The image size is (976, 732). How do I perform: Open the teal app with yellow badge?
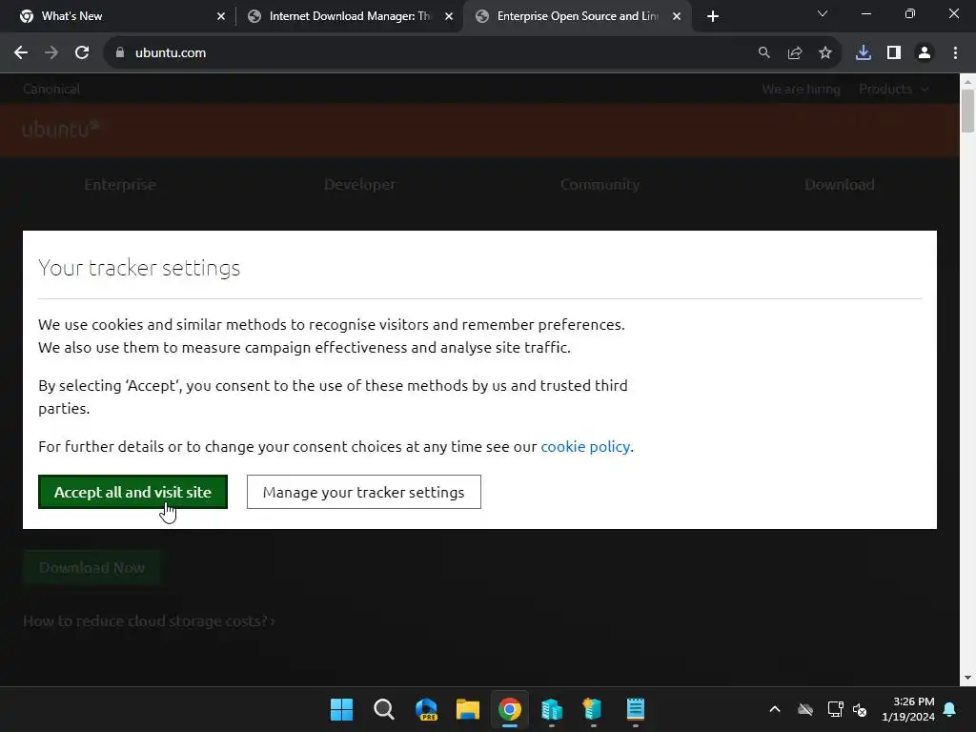pos(593,709)
